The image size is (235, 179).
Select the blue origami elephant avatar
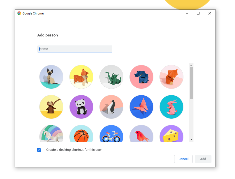(141, 77)
